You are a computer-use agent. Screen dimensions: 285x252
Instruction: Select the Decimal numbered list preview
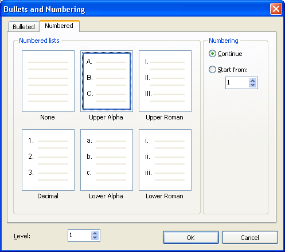click(x=48, y=160)
